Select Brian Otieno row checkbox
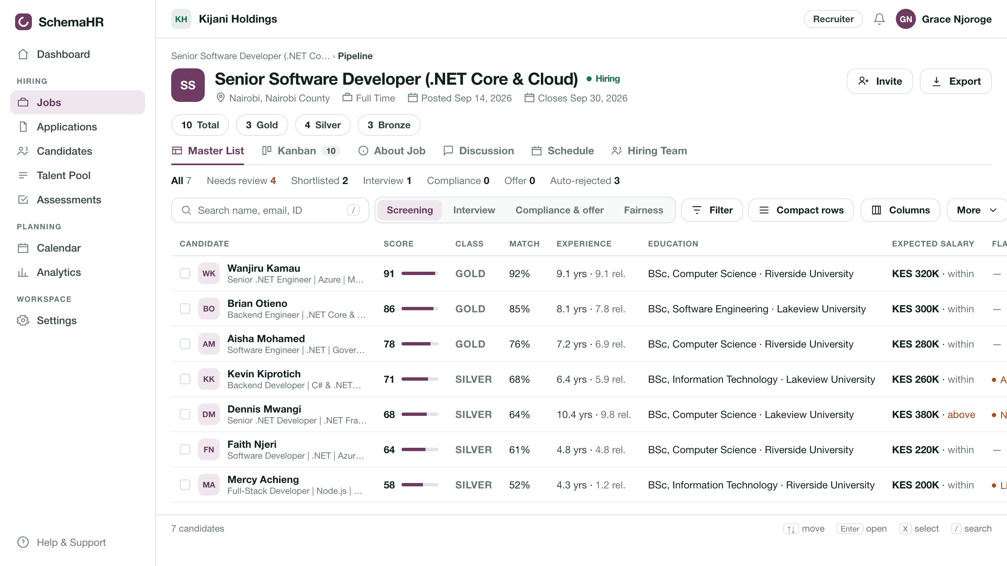 (185, 309)
